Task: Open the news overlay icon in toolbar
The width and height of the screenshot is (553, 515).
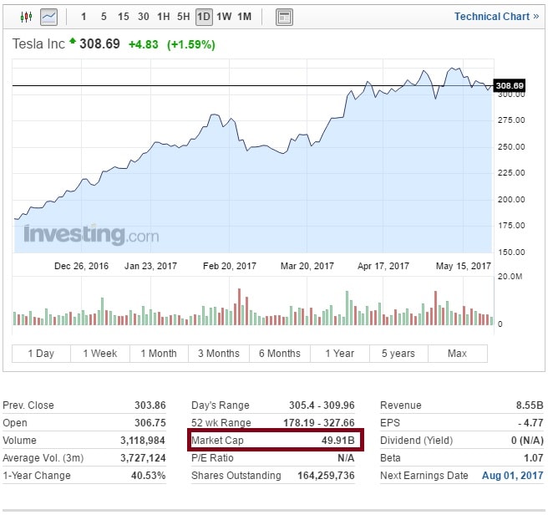Action: (284, 17)
